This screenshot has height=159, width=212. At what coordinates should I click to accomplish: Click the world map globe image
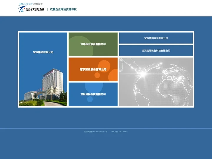click(x=156, y=82)
